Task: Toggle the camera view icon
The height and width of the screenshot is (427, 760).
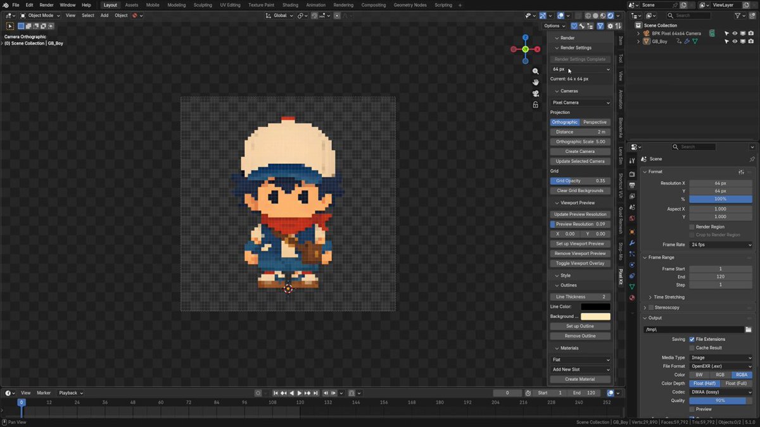Action: point(536,94)
